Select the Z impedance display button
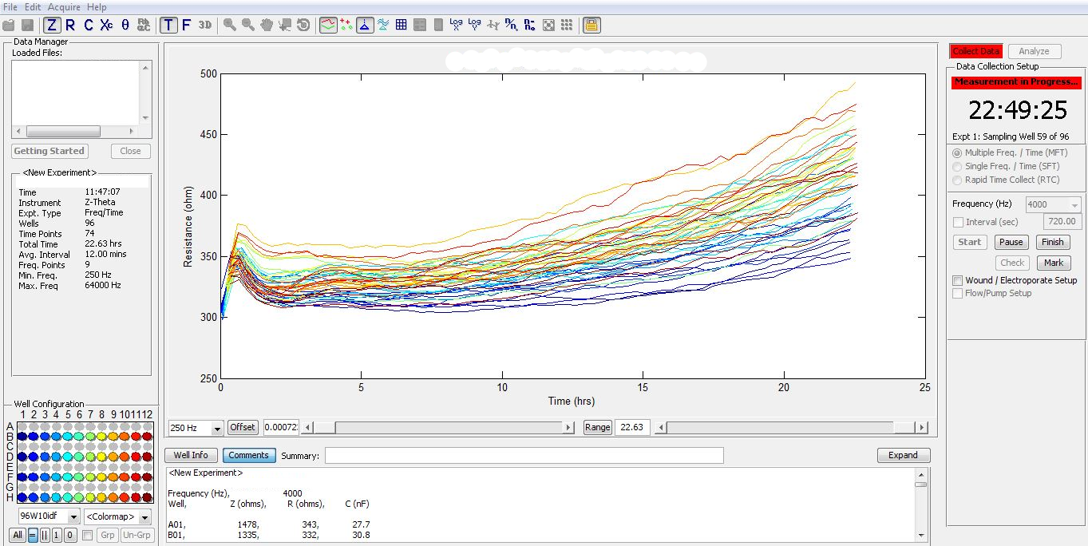Image resolution: width=1088 pixels, height=546 pixels. [52, 25]
